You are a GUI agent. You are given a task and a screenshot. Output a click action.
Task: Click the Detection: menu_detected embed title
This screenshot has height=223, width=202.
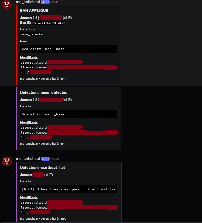click(44, 92)
